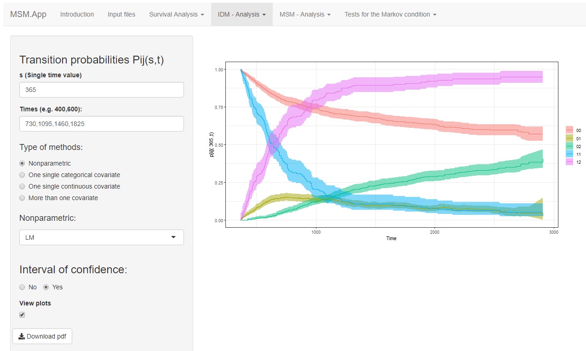Viewport: 586px width, 351px height.
Task: Click the s single time value field
Action: (101, 90)
